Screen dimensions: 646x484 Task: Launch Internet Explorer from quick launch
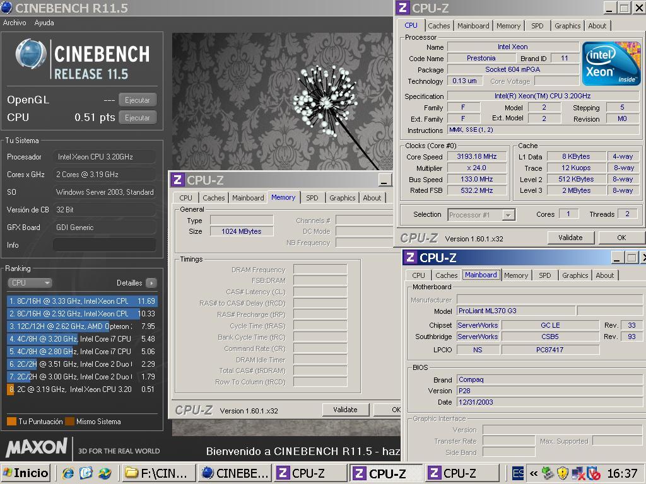68,473
